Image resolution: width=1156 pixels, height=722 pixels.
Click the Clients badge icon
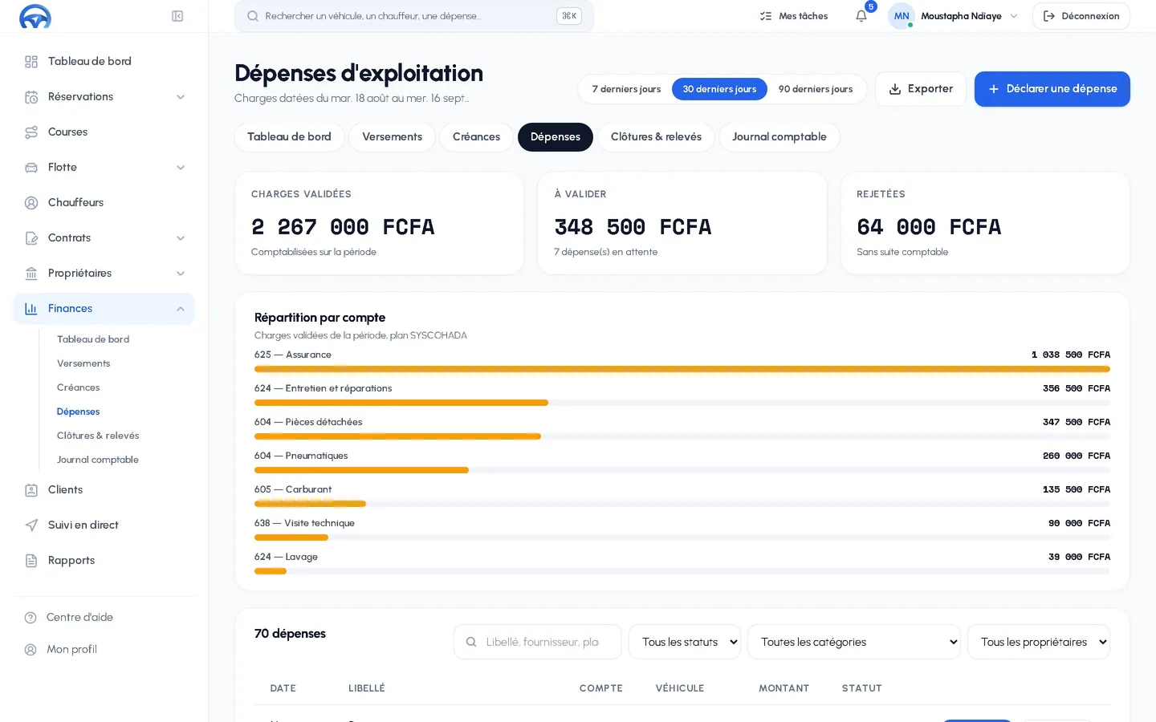point(31,490)
